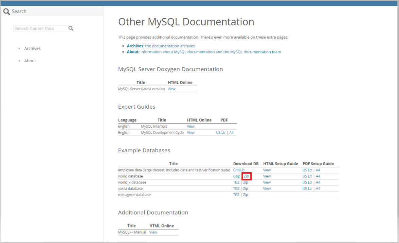Image resolution: width=399 pixels, height=243 pixels.
Task: Follow the About MySQL documentation team link
Action: click(x=204, y=52)
